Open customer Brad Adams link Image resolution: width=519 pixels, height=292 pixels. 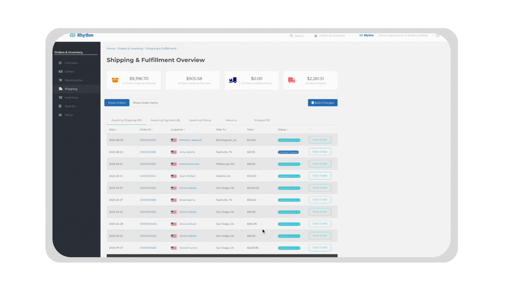187,200
